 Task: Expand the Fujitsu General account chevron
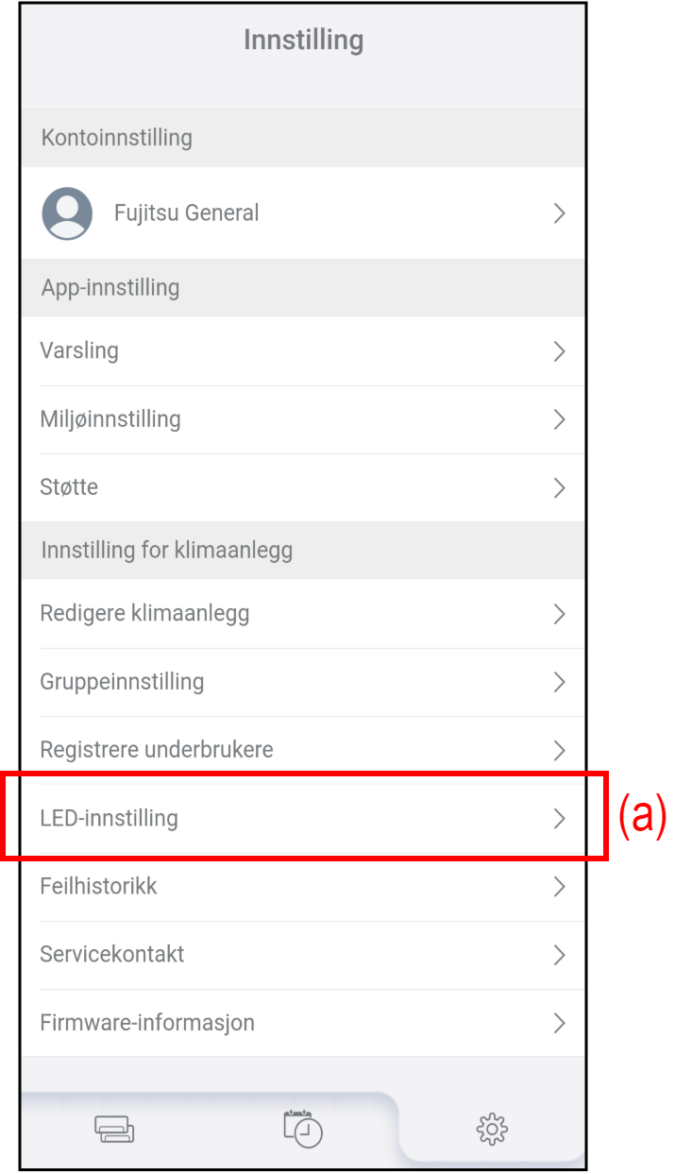click(559, 213)
